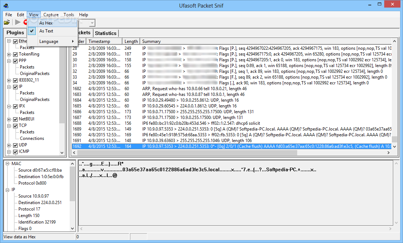Collapse the IP plugin tree node
The height and width of the screenshot is (243, 403).
click(x=9, y=87)
